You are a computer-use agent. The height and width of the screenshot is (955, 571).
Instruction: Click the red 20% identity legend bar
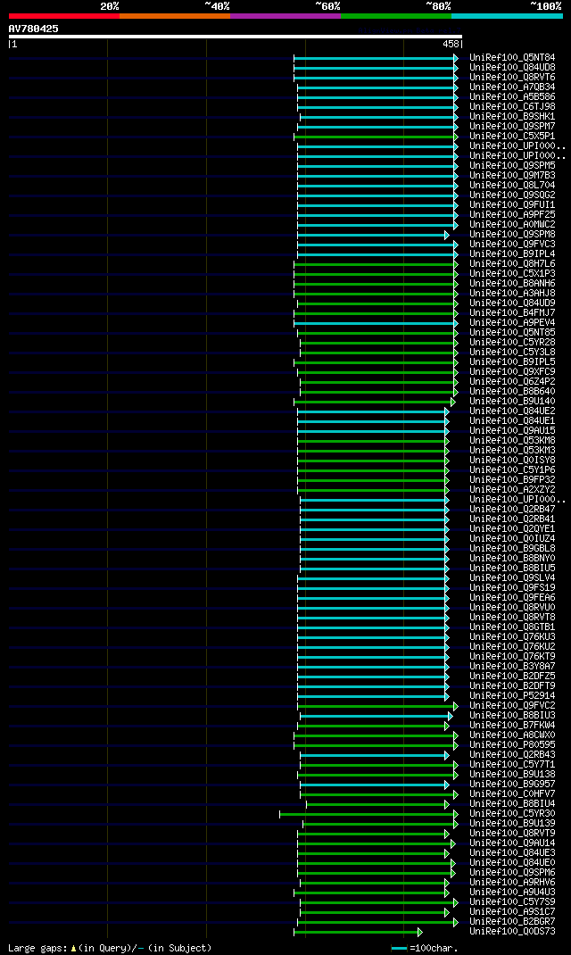(64, 16)
